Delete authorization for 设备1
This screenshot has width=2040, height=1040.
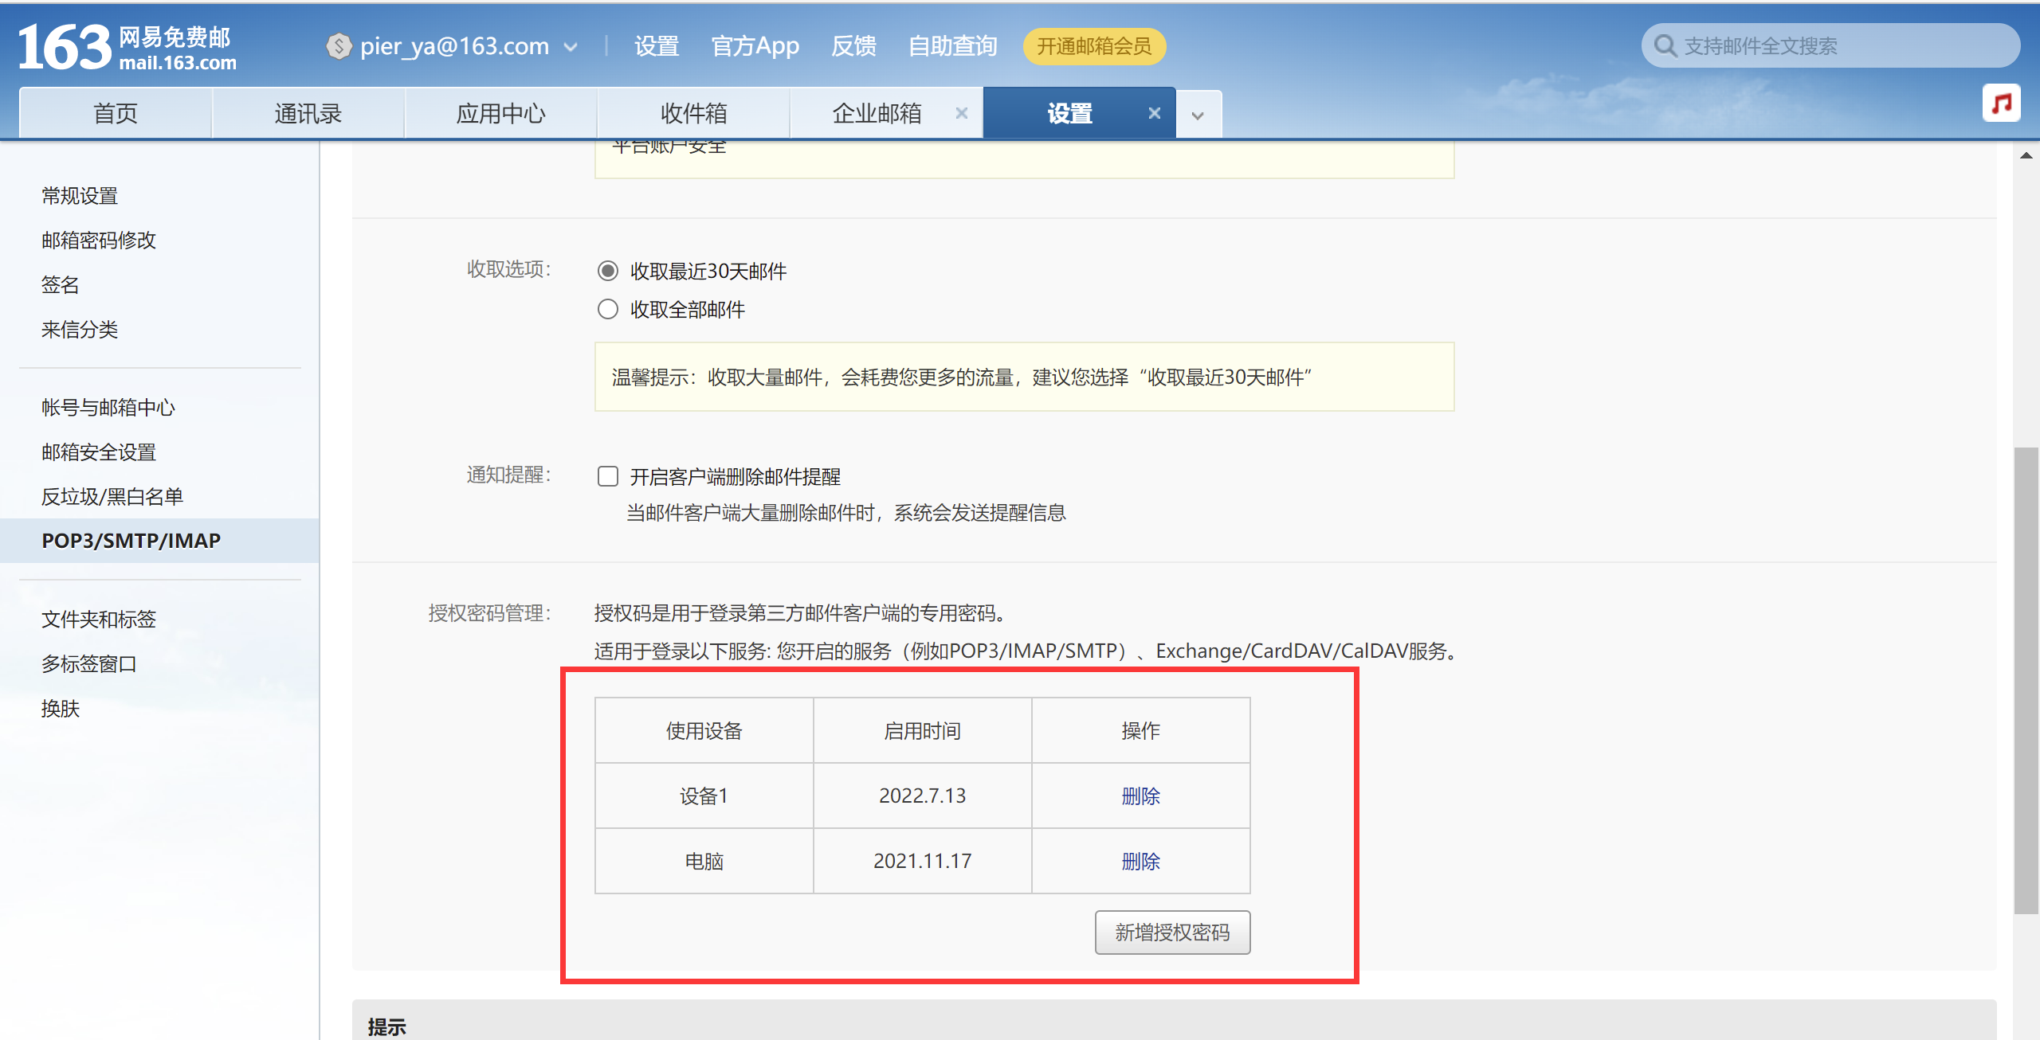pos(1140,796)
